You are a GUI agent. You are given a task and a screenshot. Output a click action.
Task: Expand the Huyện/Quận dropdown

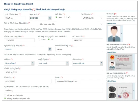click(x=67, y=63)
